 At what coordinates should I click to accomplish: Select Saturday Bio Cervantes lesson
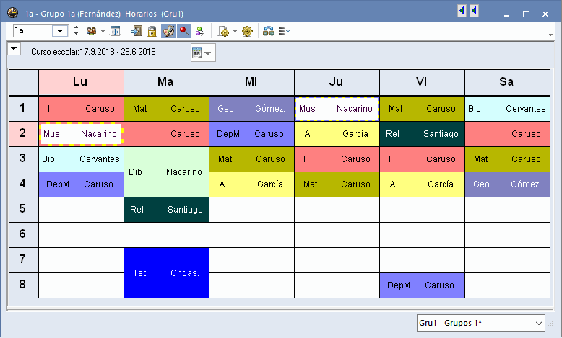pyautogui.click(x=508, y=109)
